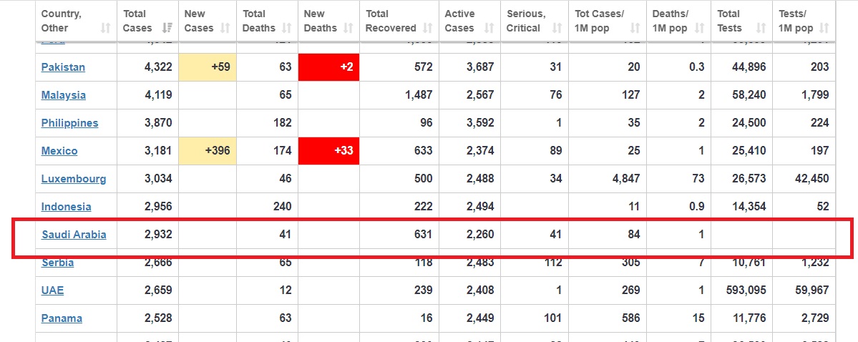Screen dimensions: 858x342
Task: Select Pakistan's new deaths cell +2
Action: pos(329,67)
